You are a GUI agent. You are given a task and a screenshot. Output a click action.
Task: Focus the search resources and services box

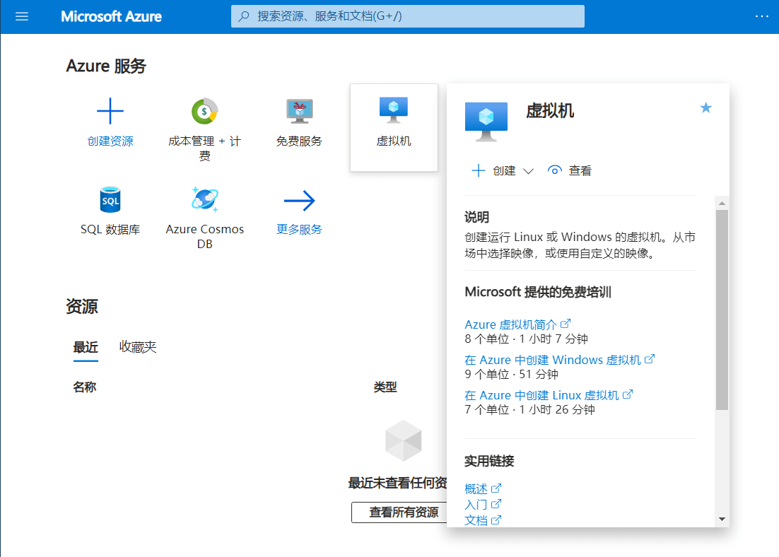(x=407, y=16)
